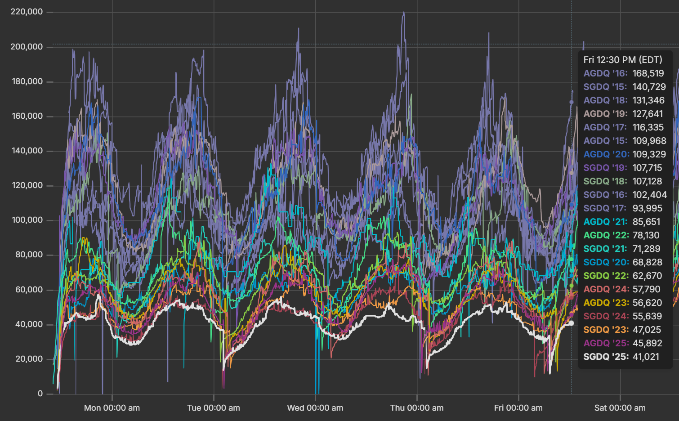
Task: Click the Thu 00:00 am axis label
Action: click(417, 408)
